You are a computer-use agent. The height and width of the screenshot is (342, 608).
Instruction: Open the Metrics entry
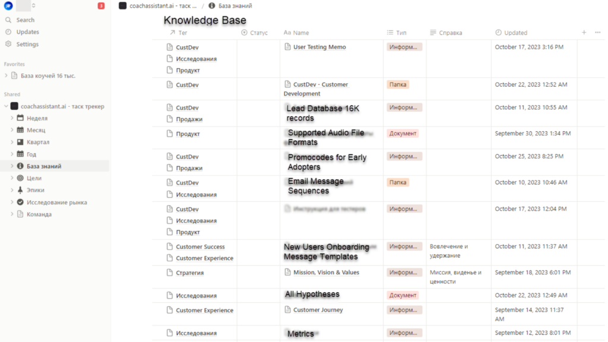point(300,334)
